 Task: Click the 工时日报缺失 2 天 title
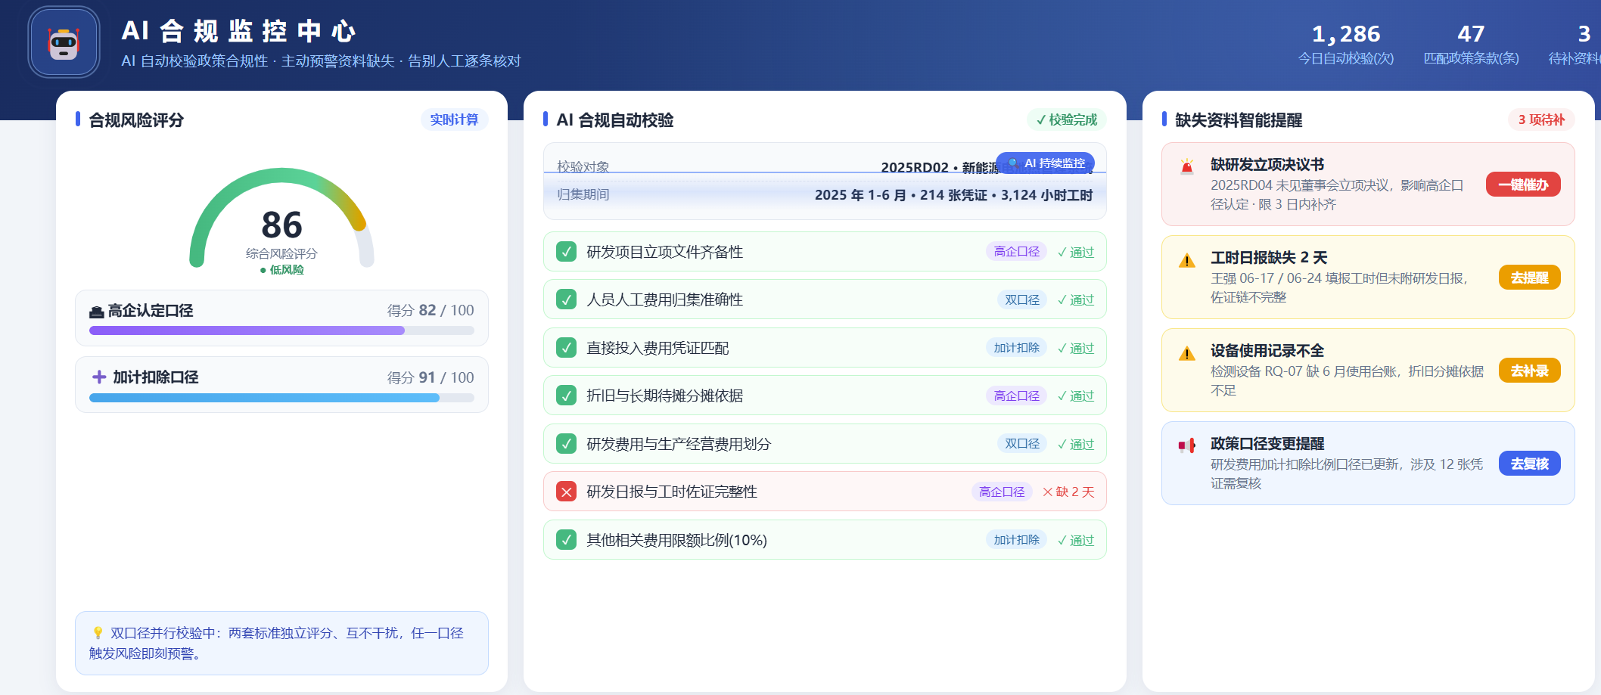point(1269,257)
